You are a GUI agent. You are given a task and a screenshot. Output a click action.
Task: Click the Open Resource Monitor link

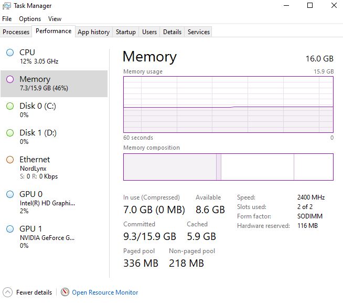(x=105, y=292)
